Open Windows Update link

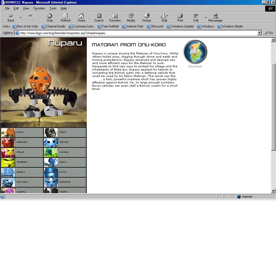(x=180, y=26)
